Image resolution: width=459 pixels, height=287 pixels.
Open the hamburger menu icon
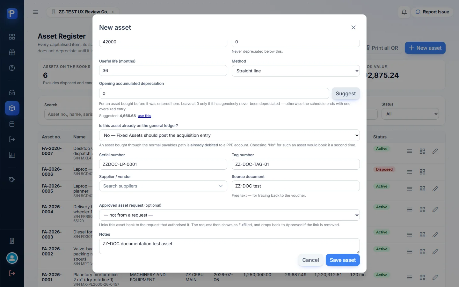pos(36,12)
